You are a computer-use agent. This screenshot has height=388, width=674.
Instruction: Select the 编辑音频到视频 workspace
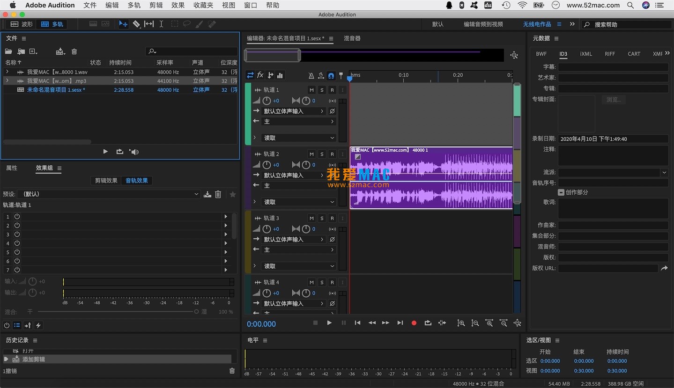(483, 24)
